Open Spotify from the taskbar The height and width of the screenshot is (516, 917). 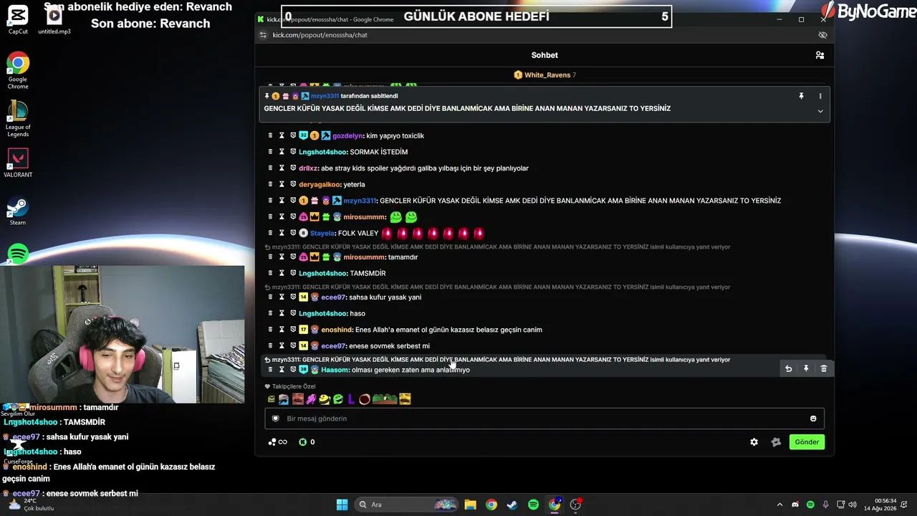pos(533,505)
